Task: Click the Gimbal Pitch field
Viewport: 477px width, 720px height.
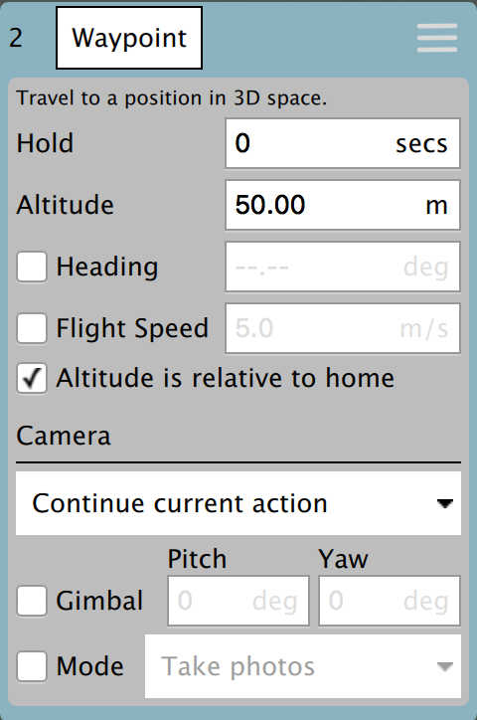Action: (x=238, y=601)
